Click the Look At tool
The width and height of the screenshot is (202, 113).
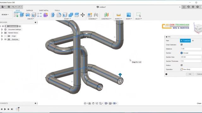90,103
